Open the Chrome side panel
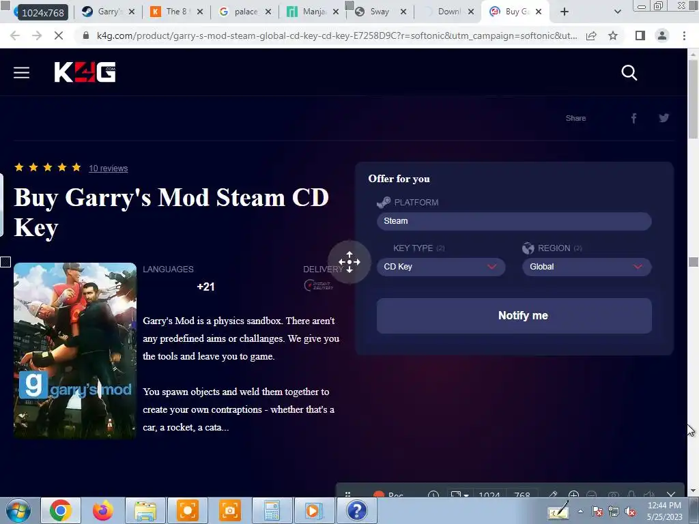This screenshot has height=524, width=699. tap(640, 35)
